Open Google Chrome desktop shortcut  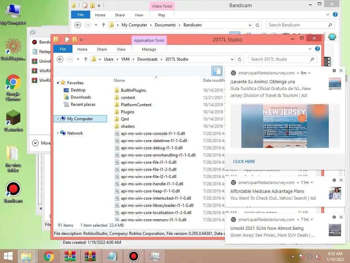point(13,88)
